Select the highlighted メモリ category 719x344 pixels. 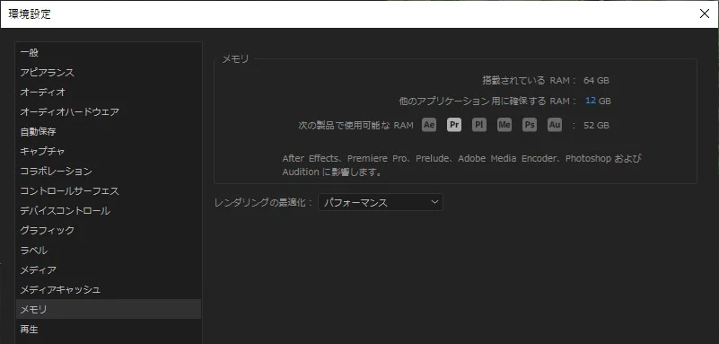tap(109, 309)
